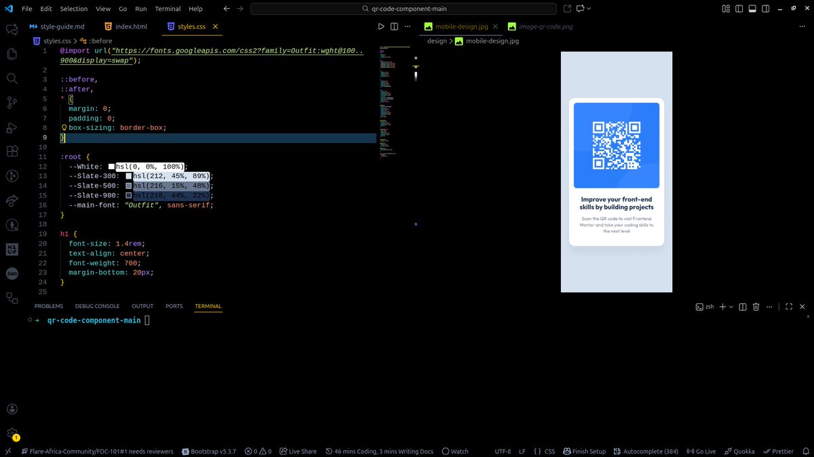Open the chat dropdown chevron in title bar
The image size is (814, 457).
coord(589,9)
